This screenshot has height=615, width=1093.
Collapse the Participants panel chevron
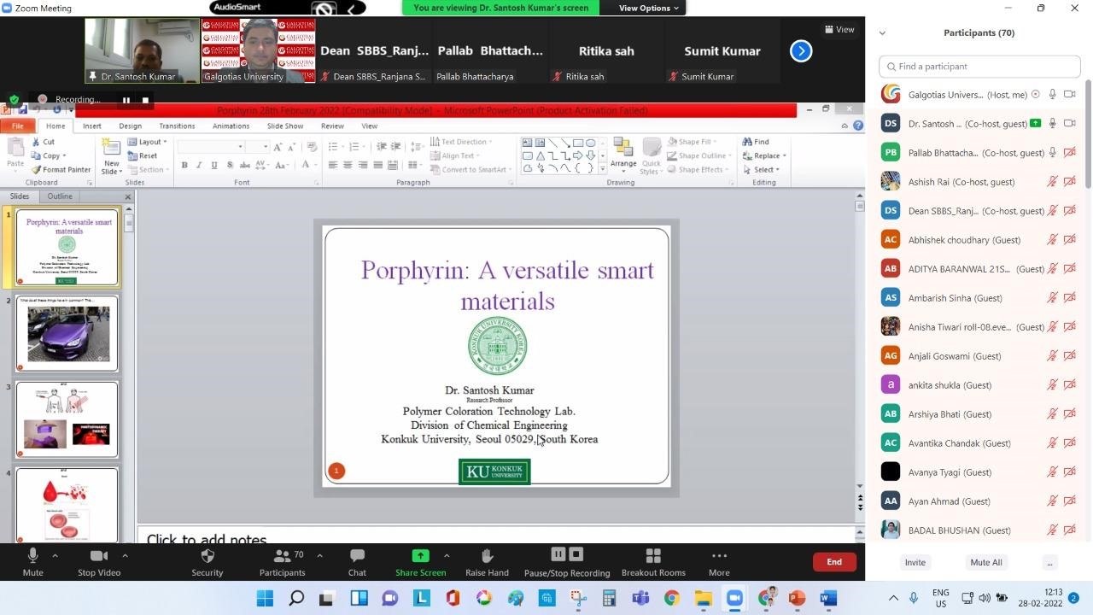point(882,33)
